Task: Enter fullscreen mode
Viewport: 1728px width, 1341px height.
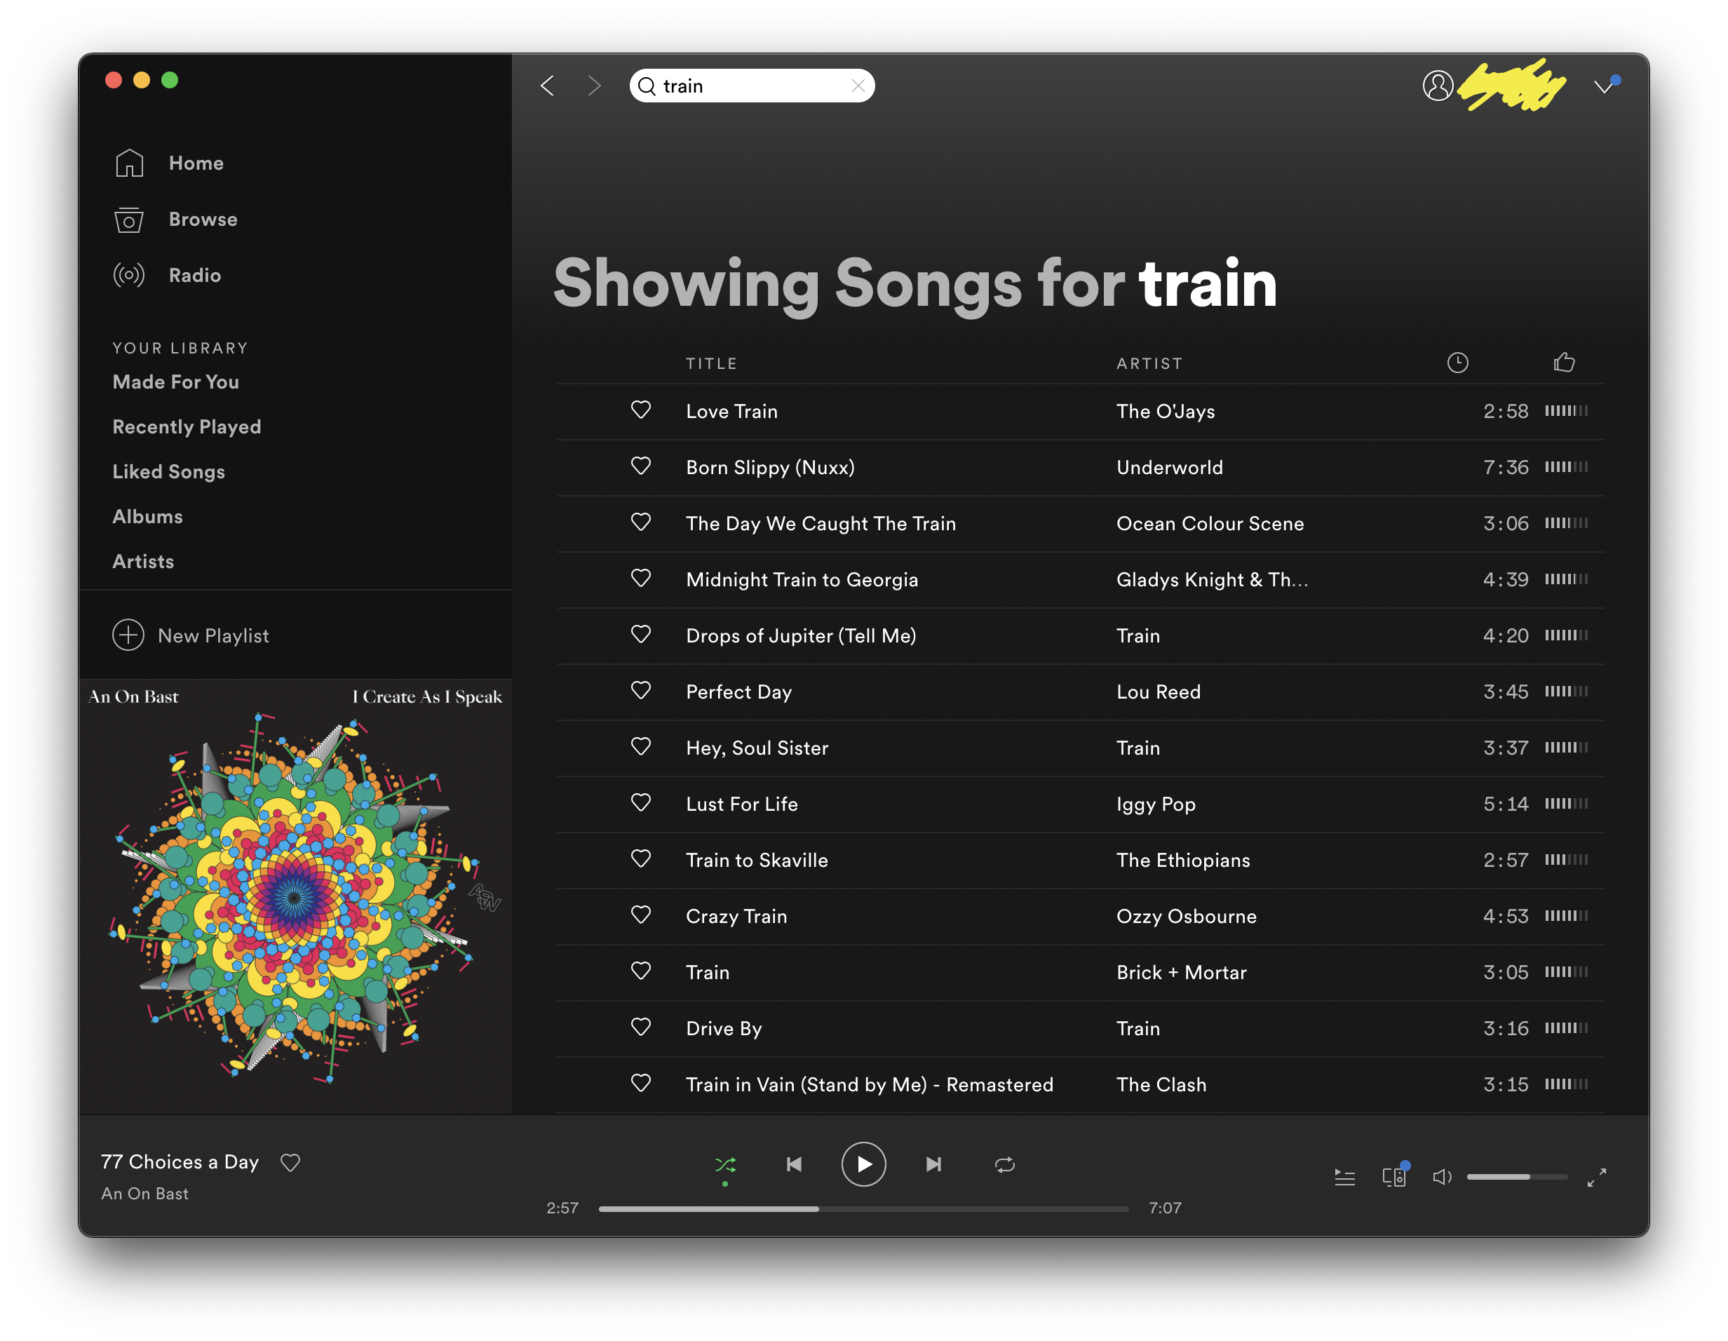Action: [x=1598, y=1176]
